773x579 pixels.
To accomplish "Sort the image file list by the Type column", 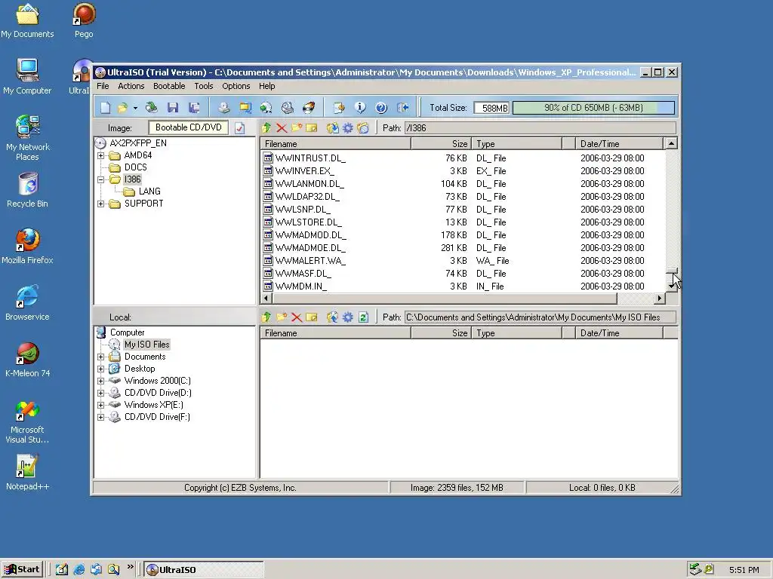I will click(x=516, y=144).
